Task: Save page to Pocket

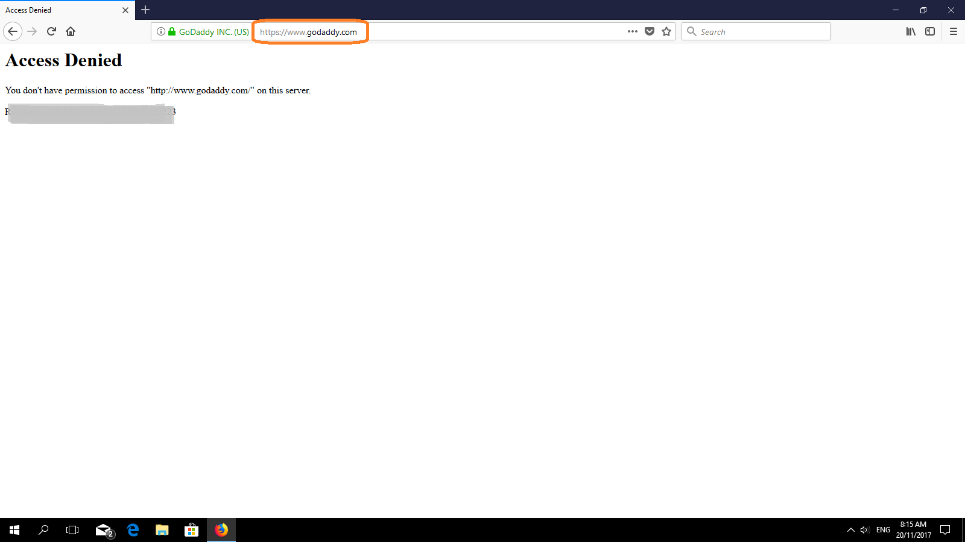Action: [x=649, y=31]
